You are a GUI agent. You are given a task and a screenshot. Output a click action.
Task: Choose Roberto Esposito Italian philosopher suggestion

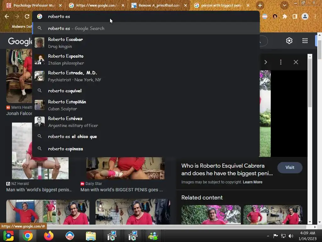click(146, 59)
